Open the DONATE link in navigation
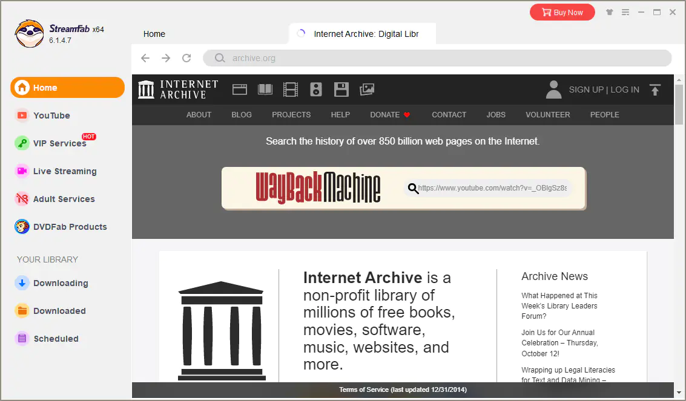The height and width of the screenshot is (401, 686). pos(385,114)
